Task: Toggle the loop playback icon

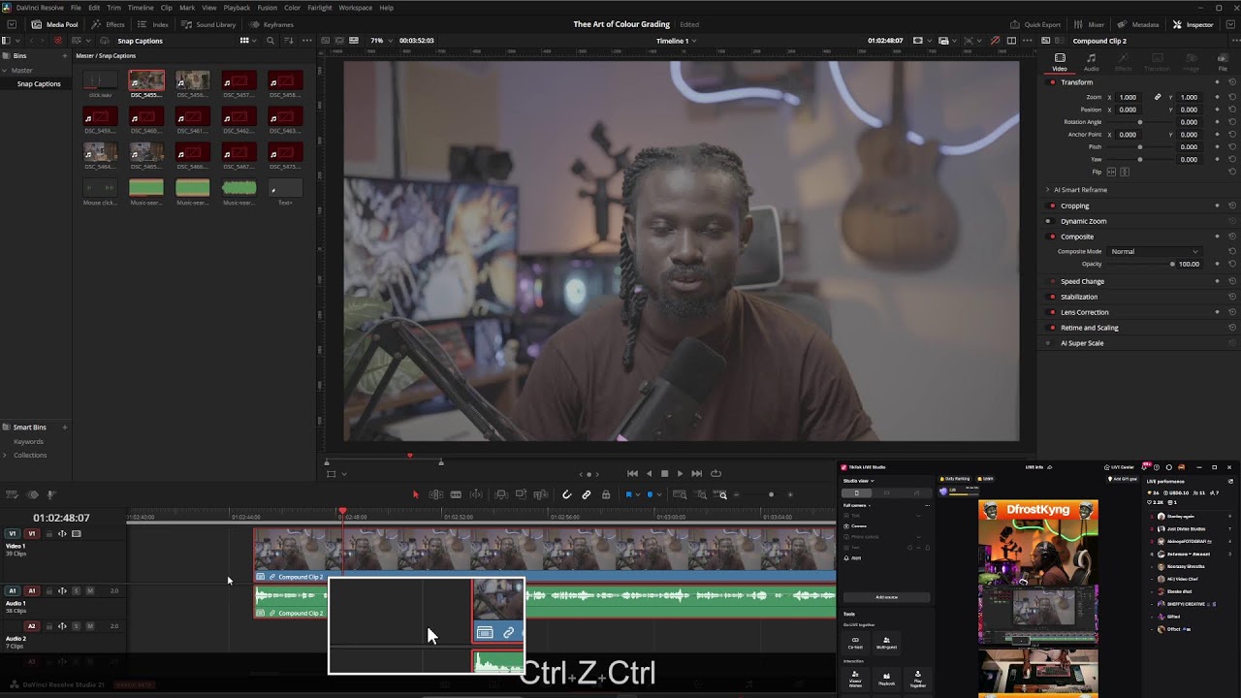Action: (x=716, y=473)
